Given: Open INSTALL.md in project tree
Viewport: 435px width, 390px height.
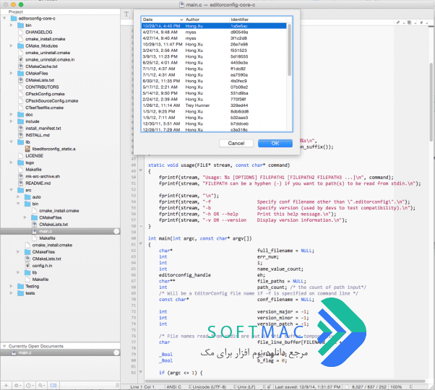Looking at the screenshot, I should [x=38, y=135].
